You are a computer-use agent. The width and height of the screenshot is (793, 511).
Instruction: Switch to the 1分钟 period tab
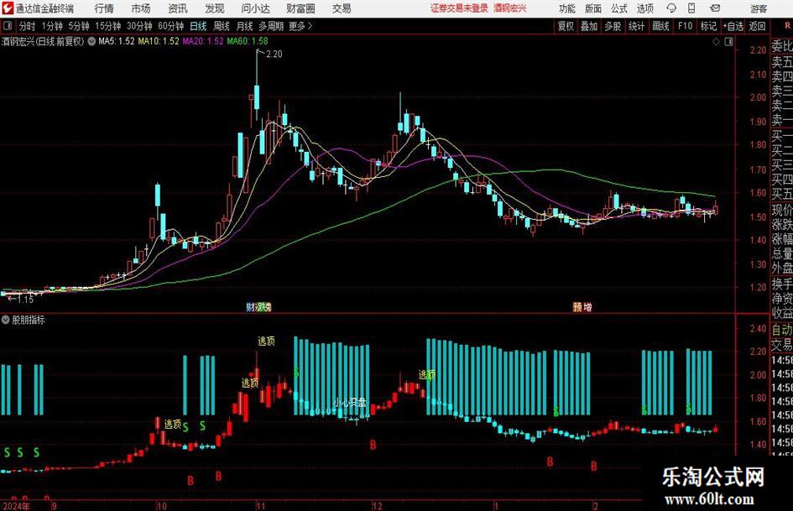[51, 26]
